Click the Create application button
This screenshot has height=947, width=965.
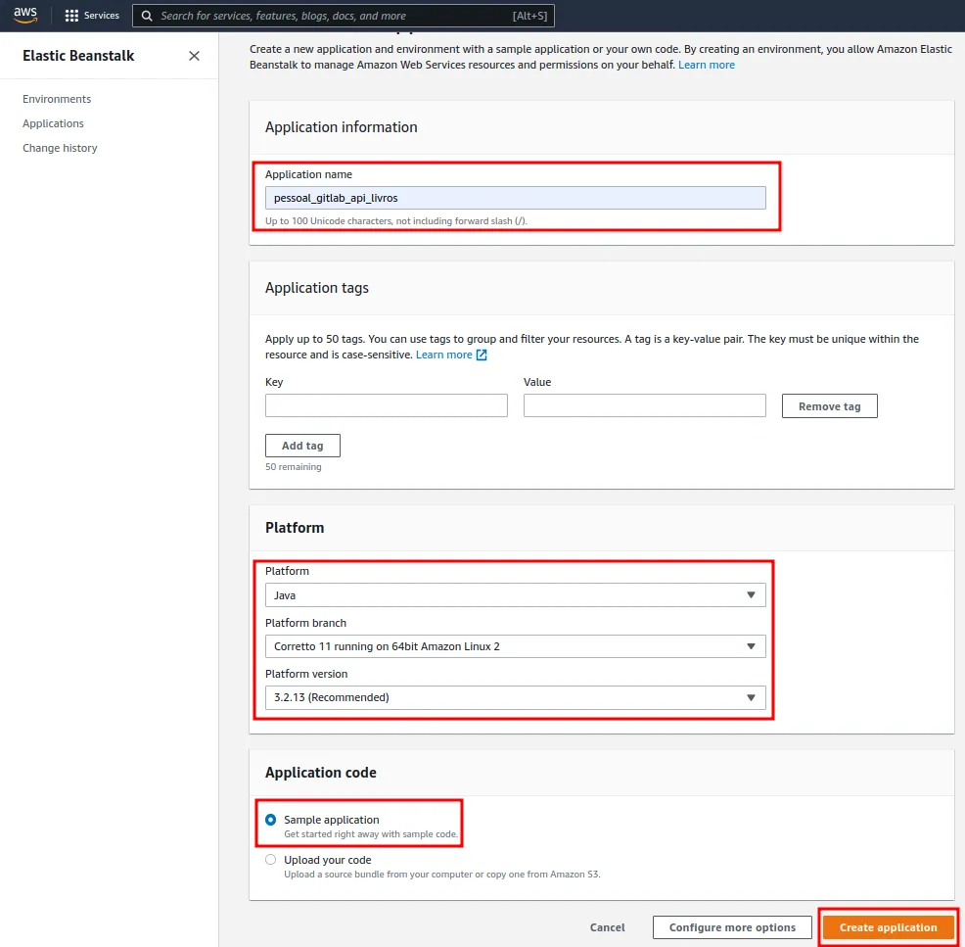(x=888, y=927)
